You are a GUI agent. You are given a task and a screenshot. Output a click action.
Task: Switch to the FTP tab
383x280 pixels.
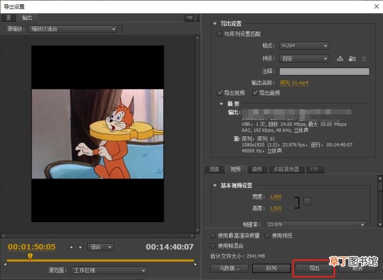pos(314,169)
